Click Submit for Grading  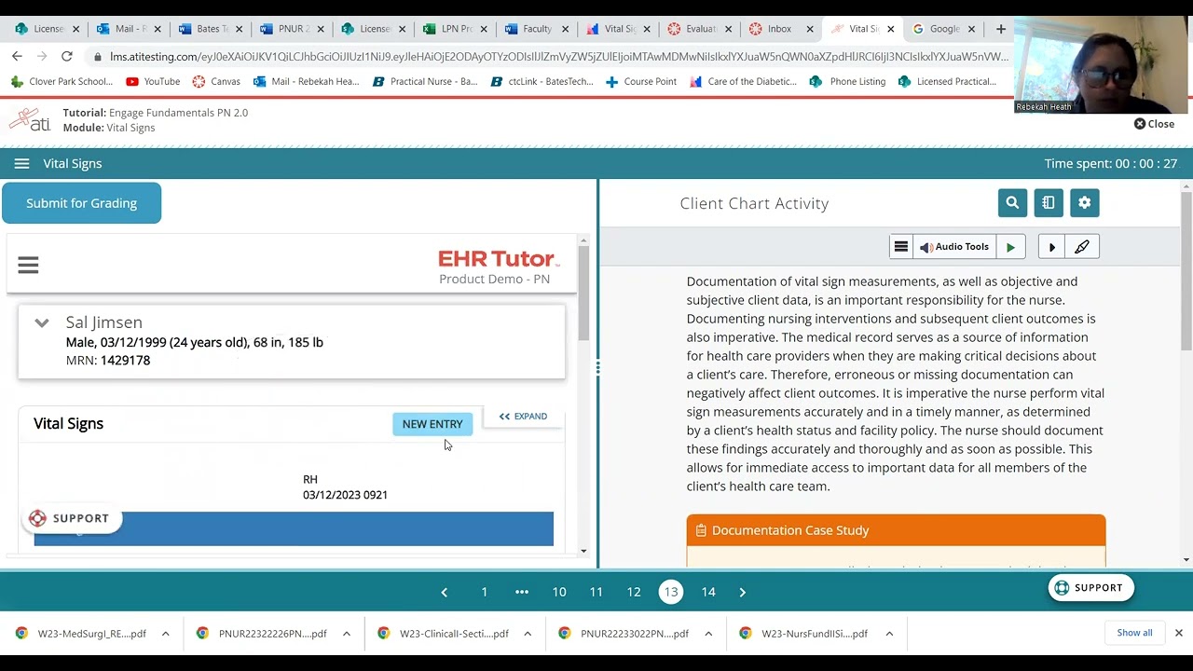(81, 203)
